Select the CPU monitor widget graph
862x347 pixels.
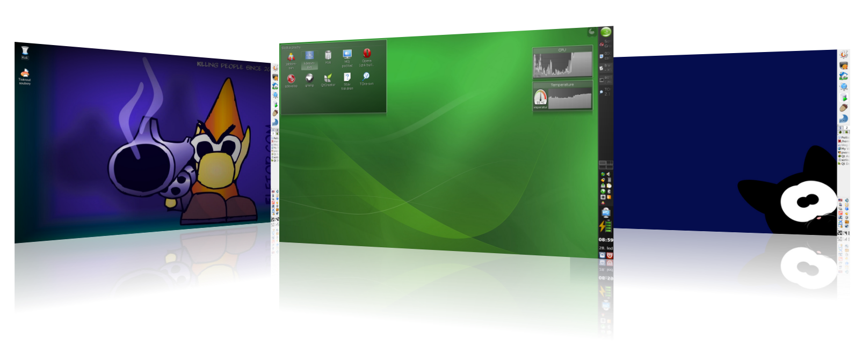[x=562, y=64]
